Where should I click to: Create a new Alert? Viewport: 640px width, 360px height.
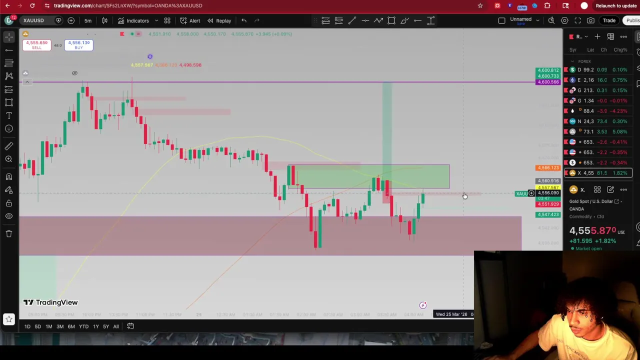coord(190,20)
